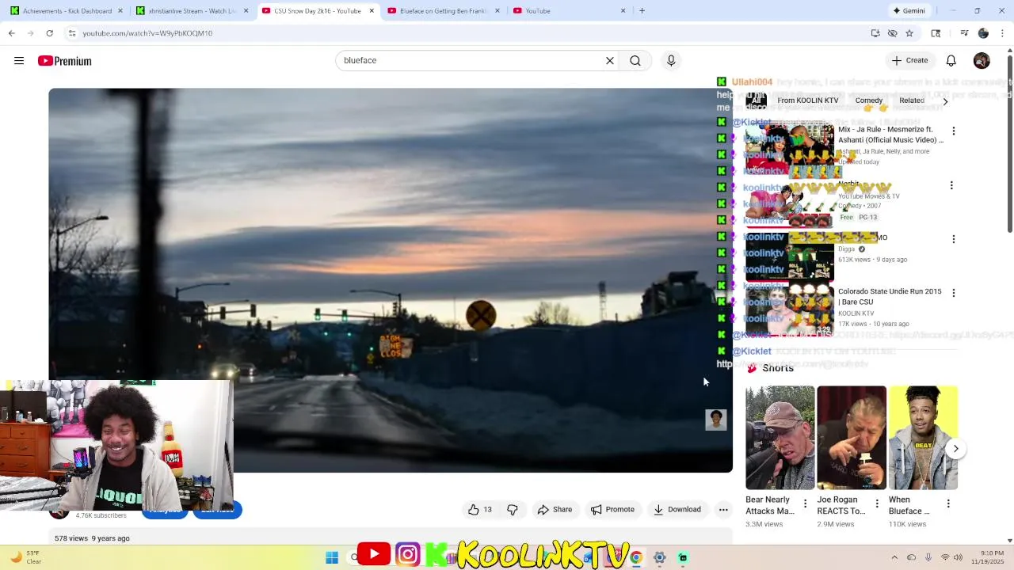Switch to xhristianlive Stream tab
Screen dimensions: 1014x570
pyautogui.click(x=193, y=11)
